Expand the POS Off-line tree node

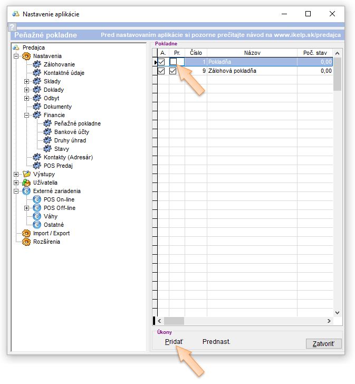click(26, 208)
